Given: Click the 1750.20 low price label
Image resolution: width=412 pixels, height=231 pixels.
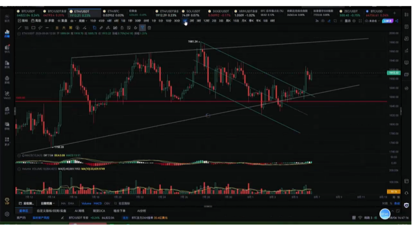Looking at the screenshot, I should coord(59,147).
